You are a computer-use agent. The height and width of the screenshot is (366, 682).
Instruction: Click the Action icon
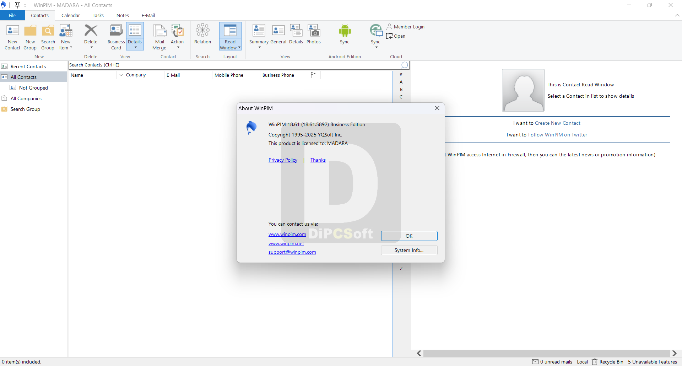click(x=177, y=31)
